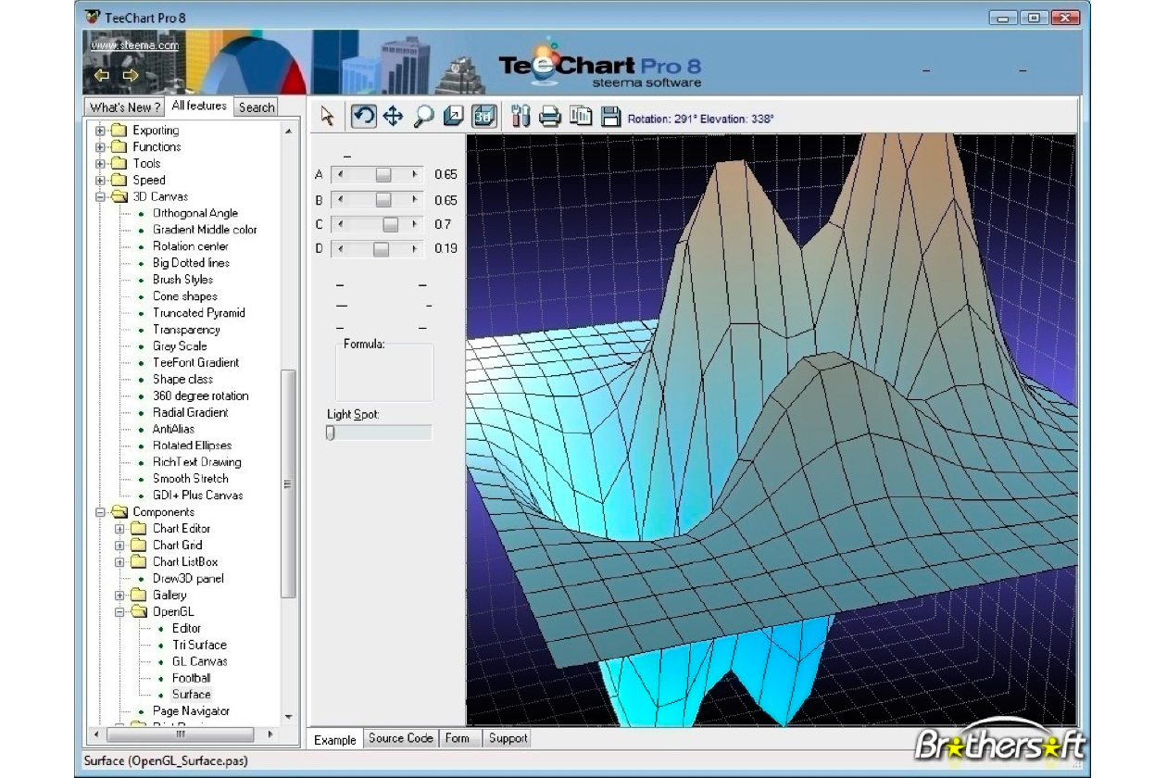Click the down arrow of the tree scrollbar
The image size is (1167, 778).
(x=288, y=717)
